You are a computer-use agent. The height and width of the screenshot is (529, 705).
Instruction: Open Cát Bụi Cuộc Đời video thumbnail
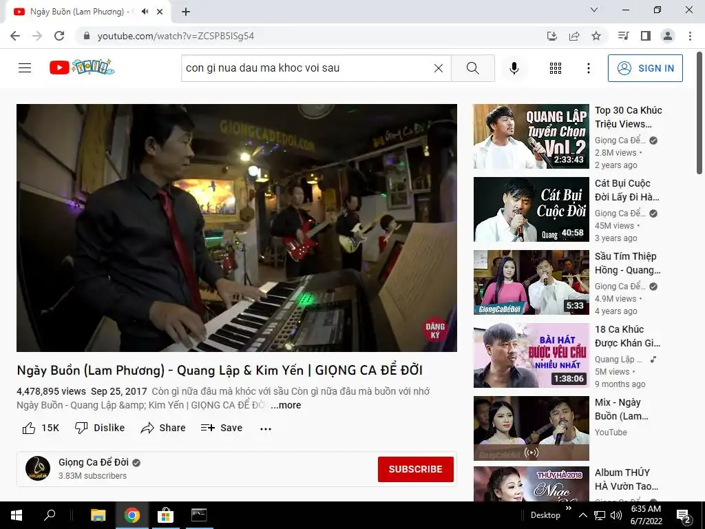pos(531,209)
